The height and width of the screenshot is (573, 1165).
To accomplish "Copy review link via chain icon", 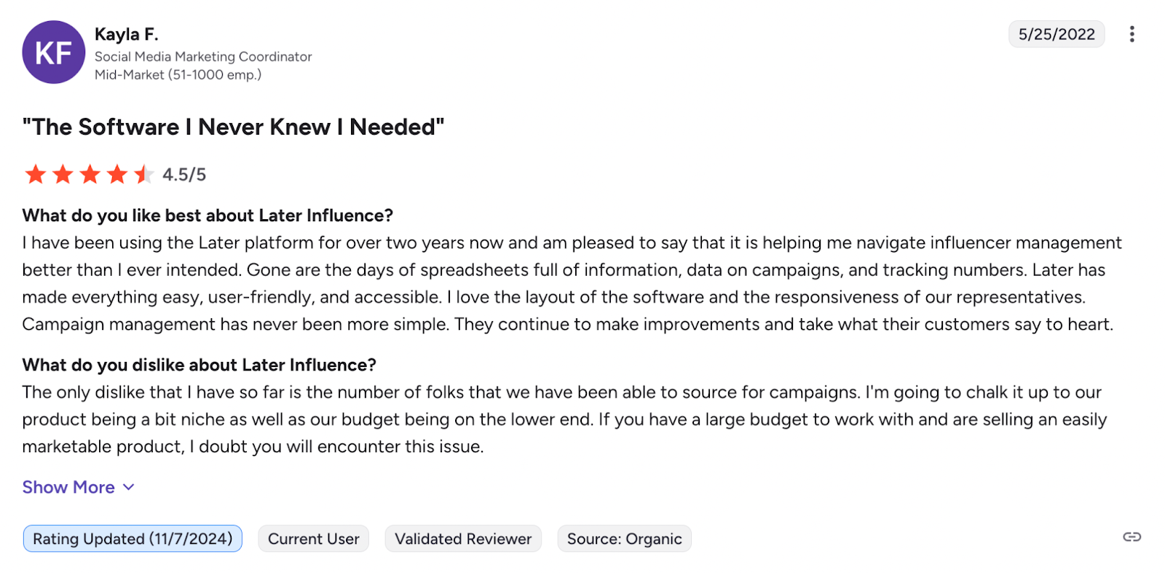I will [x=1132, y=537].
